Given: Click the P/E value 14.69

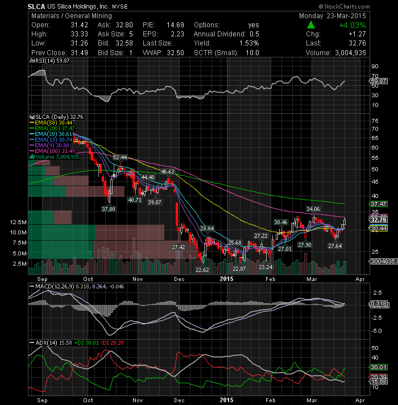Looking at the screenshot, I should point(175,25).
